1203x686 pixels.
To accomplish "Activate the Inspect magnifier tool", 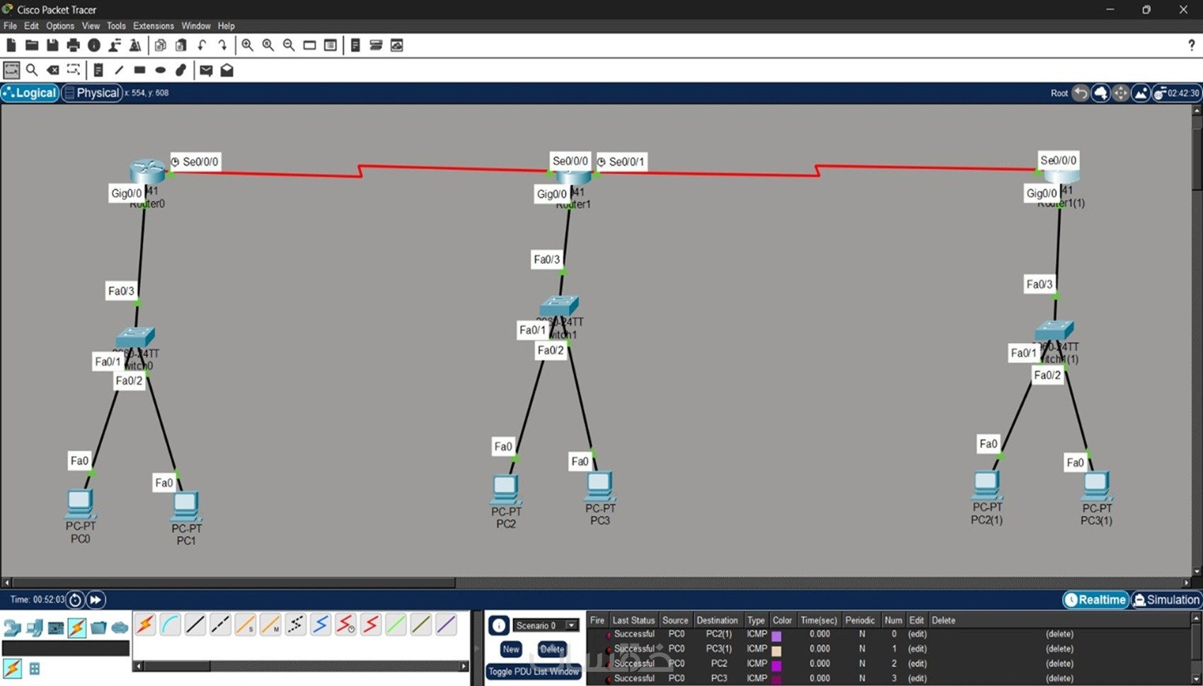I will pos(32,70).
